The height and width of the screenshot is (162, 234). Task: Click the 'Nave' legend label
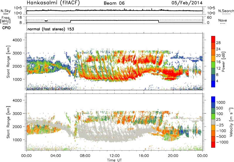point(223,20)
